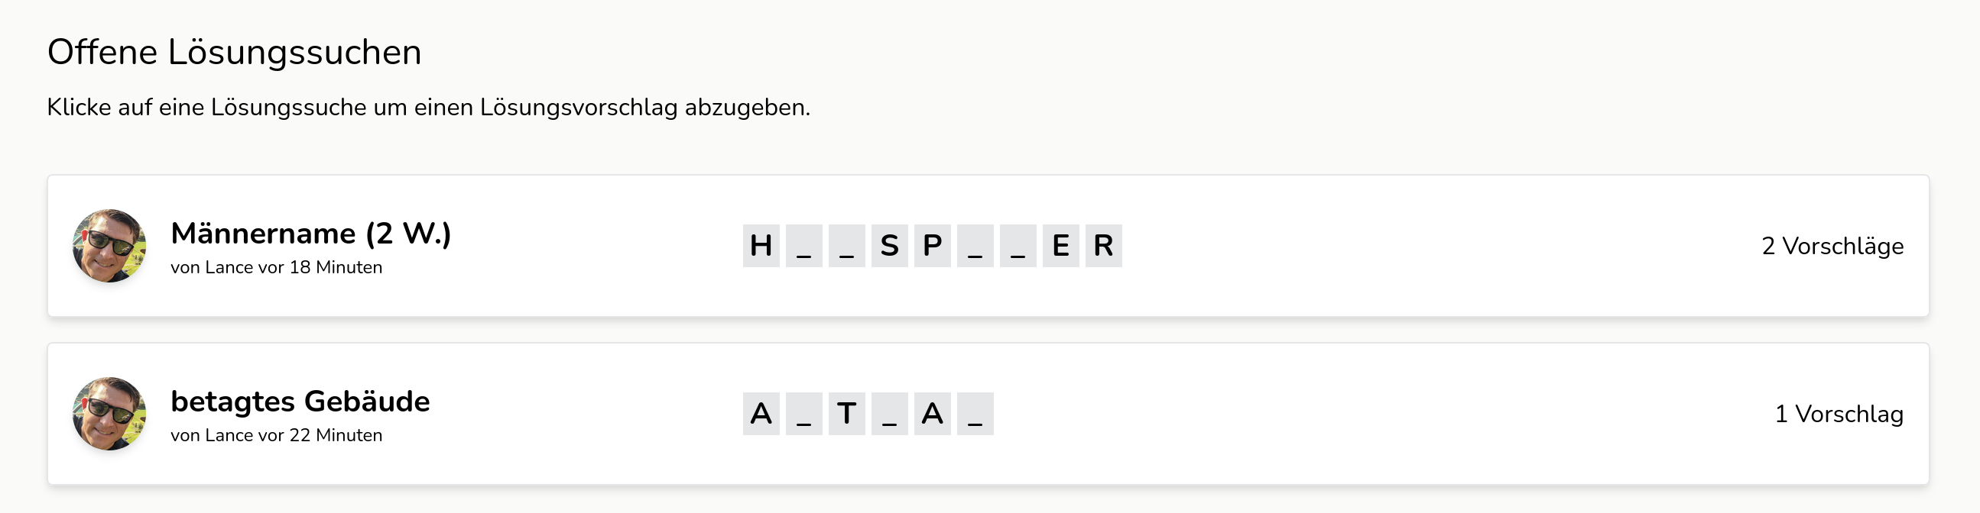
Task: Click the "Offene Lösungssuchen" heading
Action: click(235, 52)
